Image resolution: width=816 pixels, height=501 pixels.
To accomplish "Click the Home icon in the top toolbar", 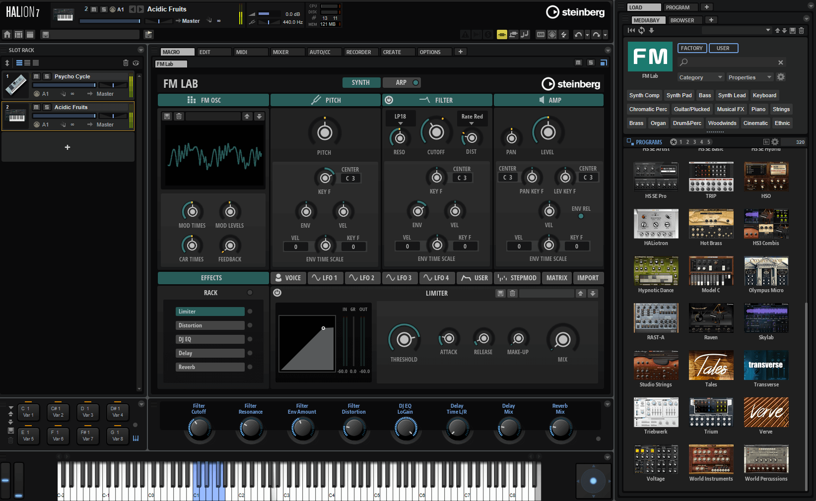I will point(7,35).
